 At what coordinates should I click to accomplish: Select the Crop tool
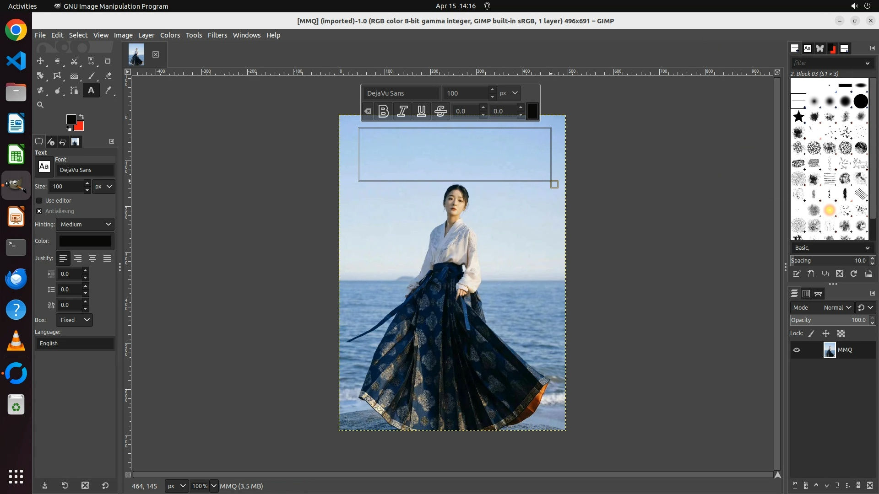(x=108, y=61)
